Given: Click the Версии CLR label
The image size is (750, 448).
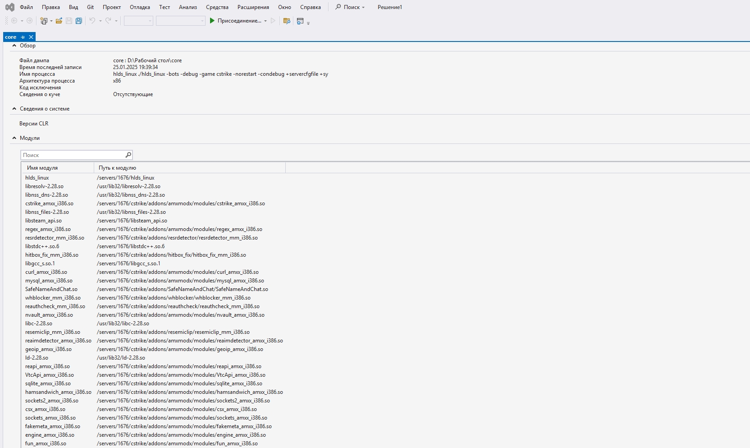Looking at the screenshot, I should click(x=34, y=124).
